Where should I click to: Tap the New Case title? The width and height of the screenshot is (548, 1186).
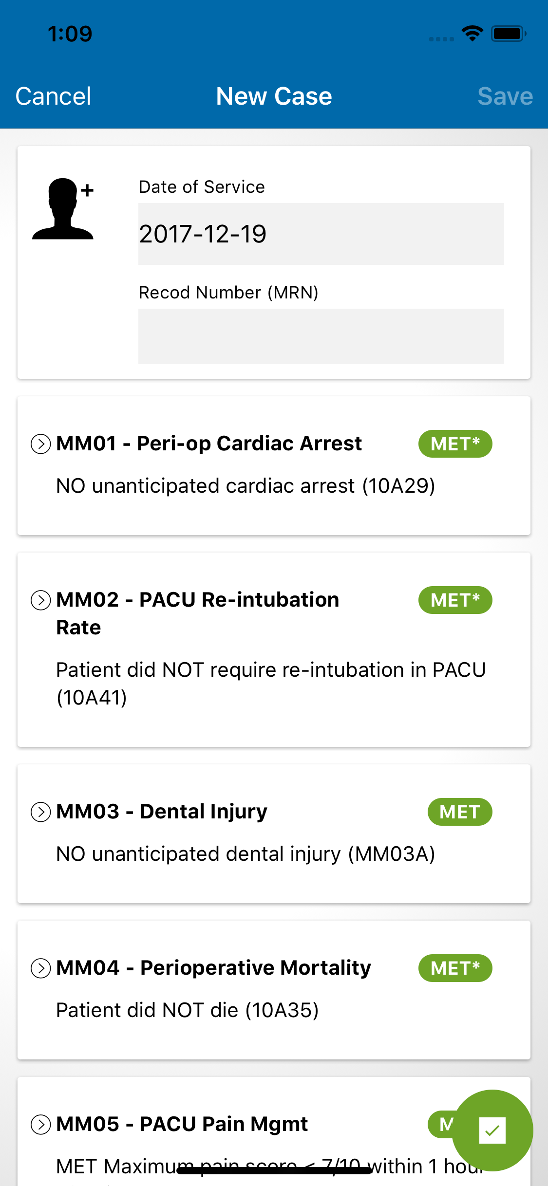274,96
